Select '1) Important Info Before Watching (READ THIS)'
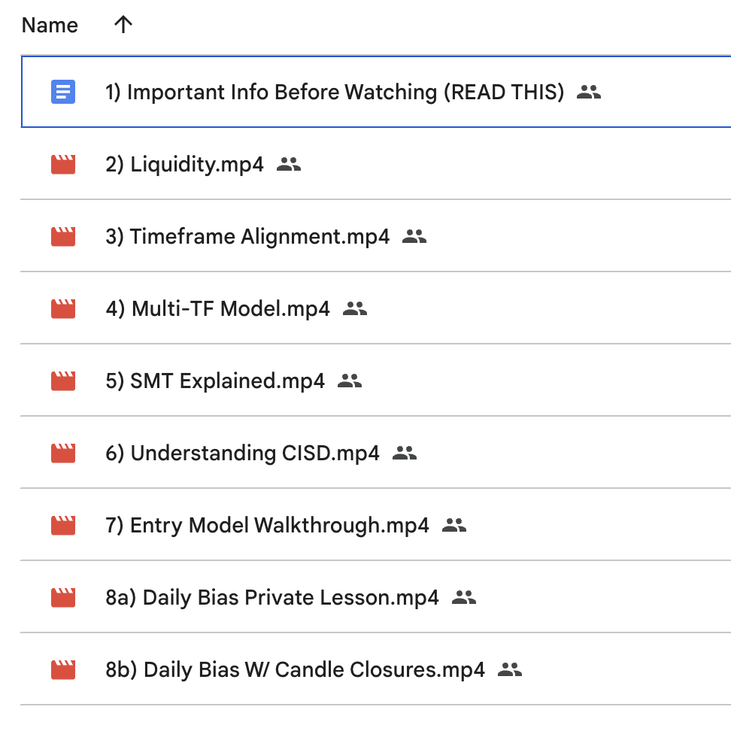731x731 pixels. click(334, 92)
